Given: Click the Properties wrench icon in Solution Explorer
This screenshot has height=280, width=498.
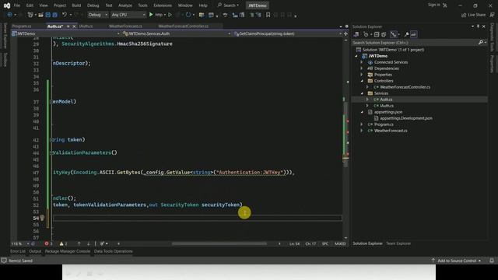Looking at the screenshot, I should point(406,34).
